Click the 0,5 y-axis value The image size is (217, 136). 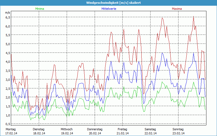click(x=8, y=124)
